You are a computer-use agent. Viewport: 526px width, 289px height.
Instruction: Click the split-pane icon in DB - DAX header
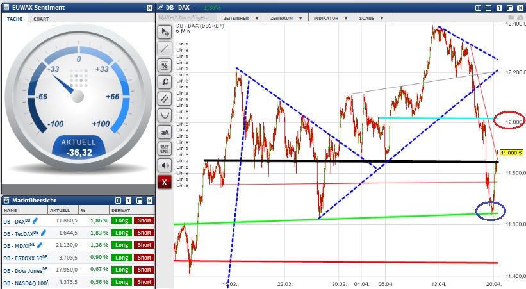point(479,8)
